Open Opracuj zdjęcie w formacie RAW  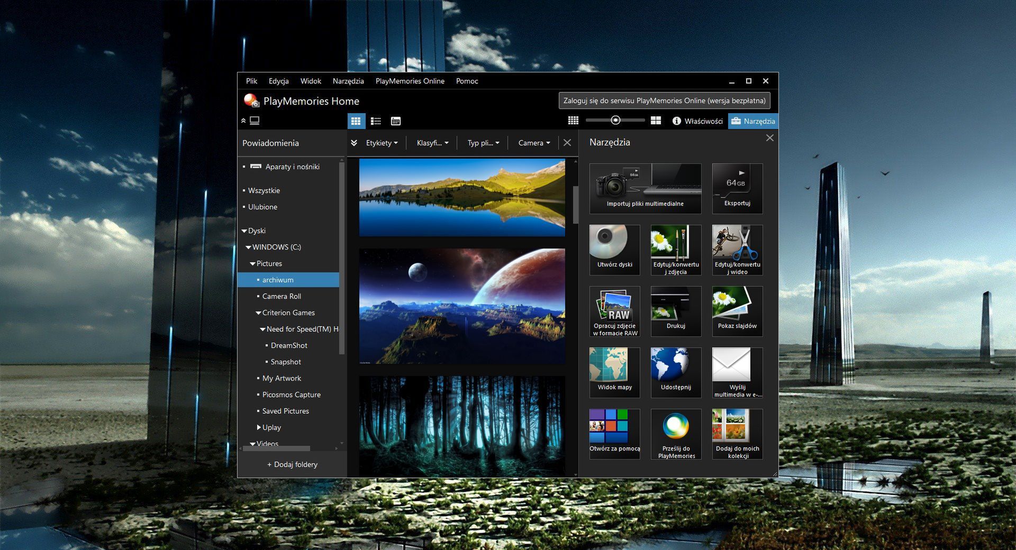[x=614, y=311]
